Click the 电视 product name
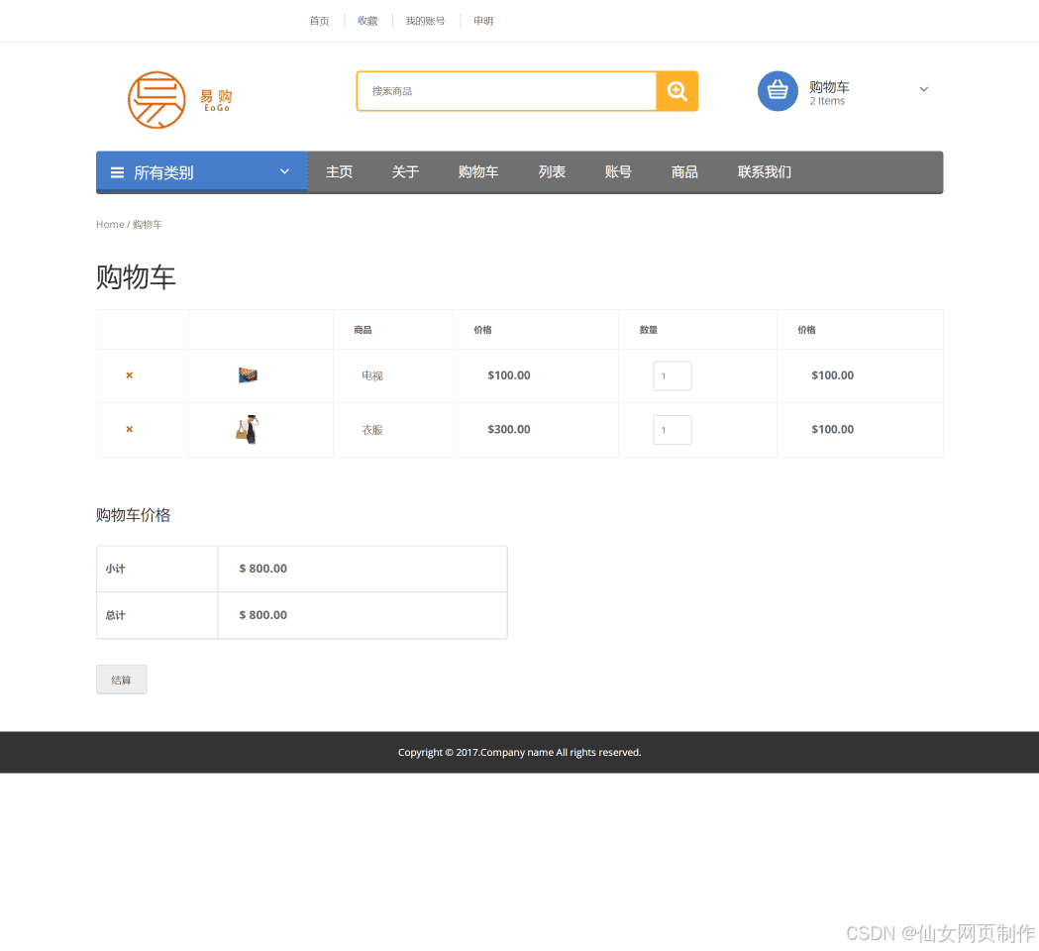Screen dimensions: 1039x951 372,375
